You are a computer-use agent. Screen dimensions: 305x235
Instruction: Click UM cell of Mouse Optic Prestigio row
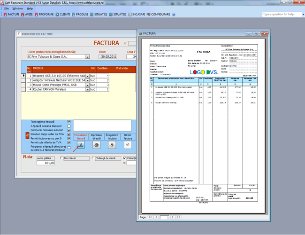[92, 85]
